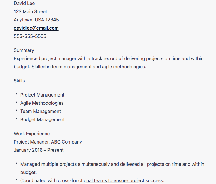This screenshot has height=184, width=216.
Task: Open the davidlee@email.com email link
Action: 36,28
